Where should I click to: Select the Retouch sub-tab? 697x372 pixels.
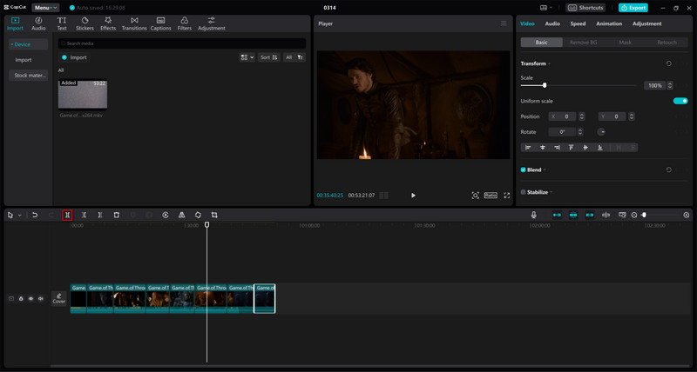pos(667,42)
